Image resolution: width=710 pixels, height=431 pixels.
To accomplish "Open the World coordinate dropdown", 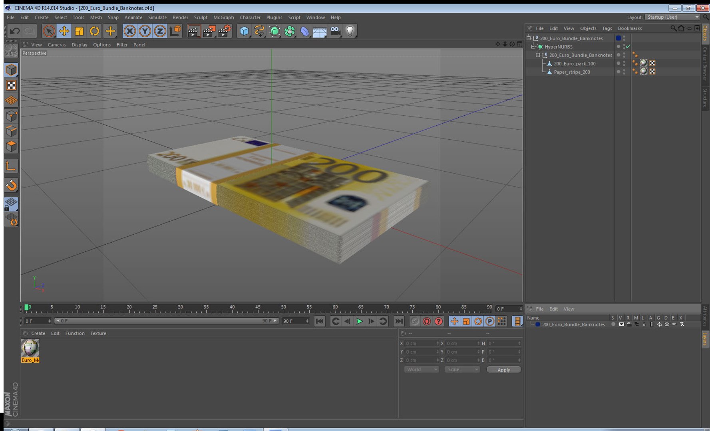I will 422,370.
